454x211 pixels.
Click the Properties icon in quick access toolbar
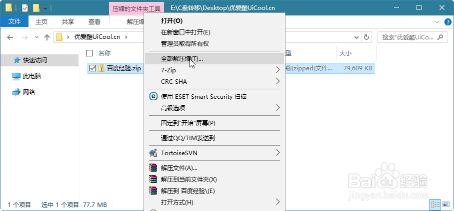pyautogui.click(x=25, y=8)
